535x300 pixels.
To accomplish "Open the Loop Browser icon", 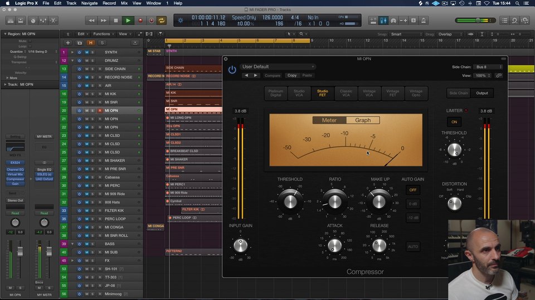I will coord(514,21).
